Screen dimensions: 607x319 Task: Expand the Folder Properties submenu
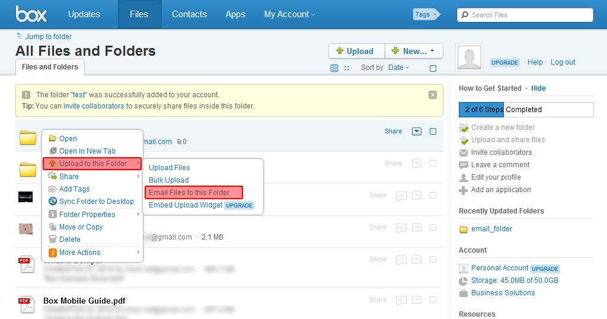138,214
